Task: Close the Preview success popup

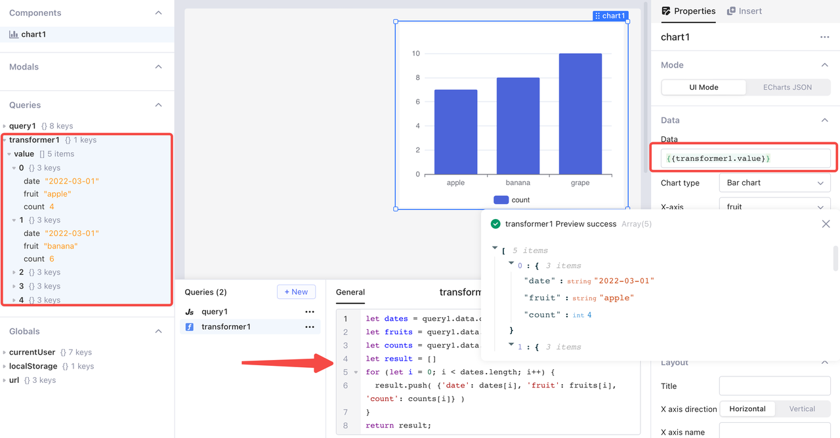Action: click(826, 224)
